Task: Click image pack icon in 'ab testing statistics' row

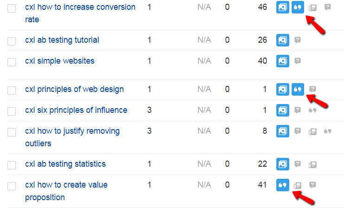Action: (x=283, y=164)
